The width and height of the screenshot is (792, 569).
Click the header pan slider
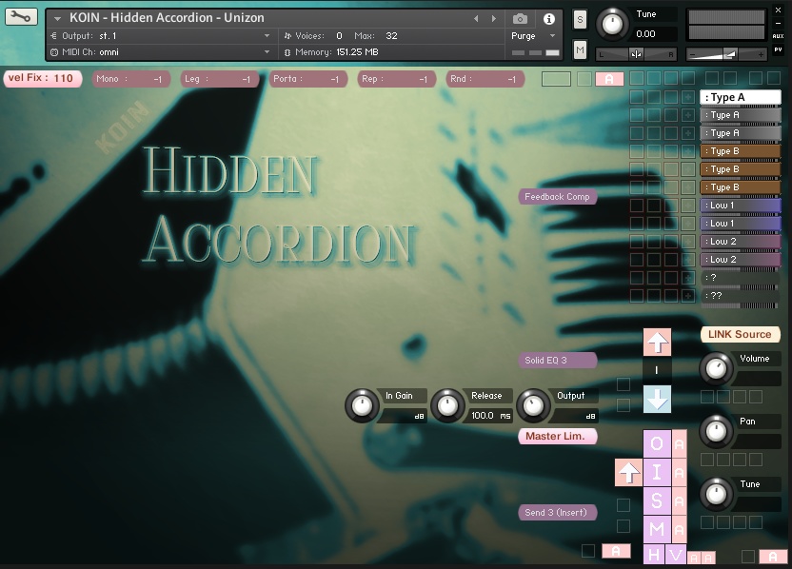click(637, 54)
